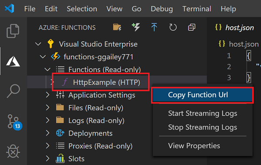The image size is (261, 165).
Task: Expand Proxies (Read-only) node
Action: [x=47, y=146]
